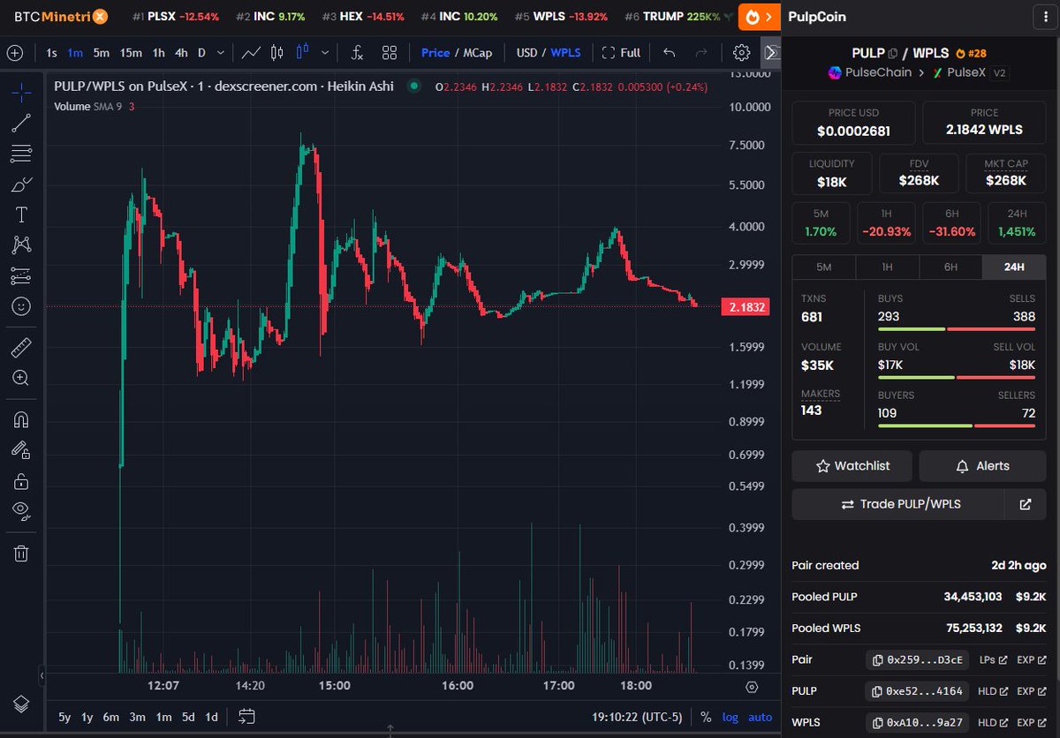Open the chart patterns tool
The width and height of the screenshot is (1060, 738).
click(21, 245)
